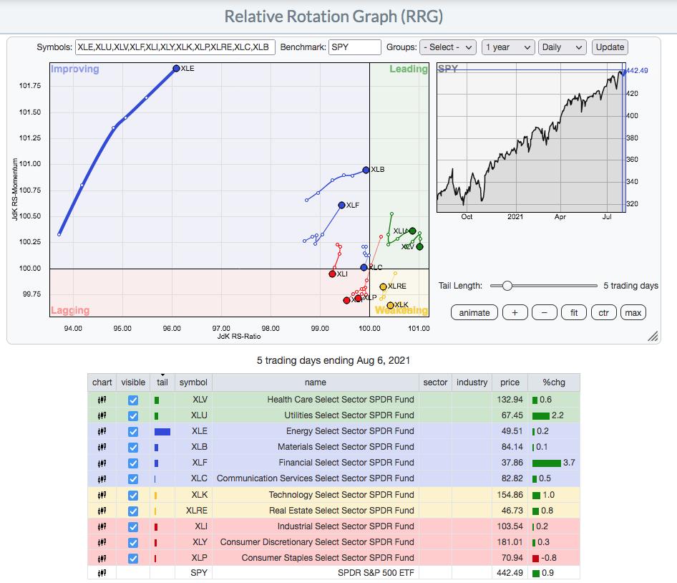Click the Tail Length slider handle
This screenshot has width=677, height=583.
507,286
